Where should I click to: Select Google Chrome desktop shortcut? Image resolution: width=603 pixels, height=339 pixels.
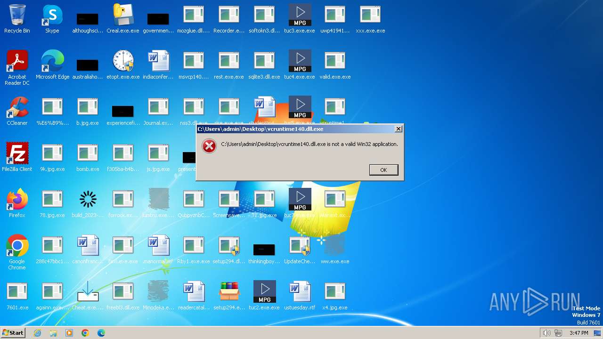[17, 252]
